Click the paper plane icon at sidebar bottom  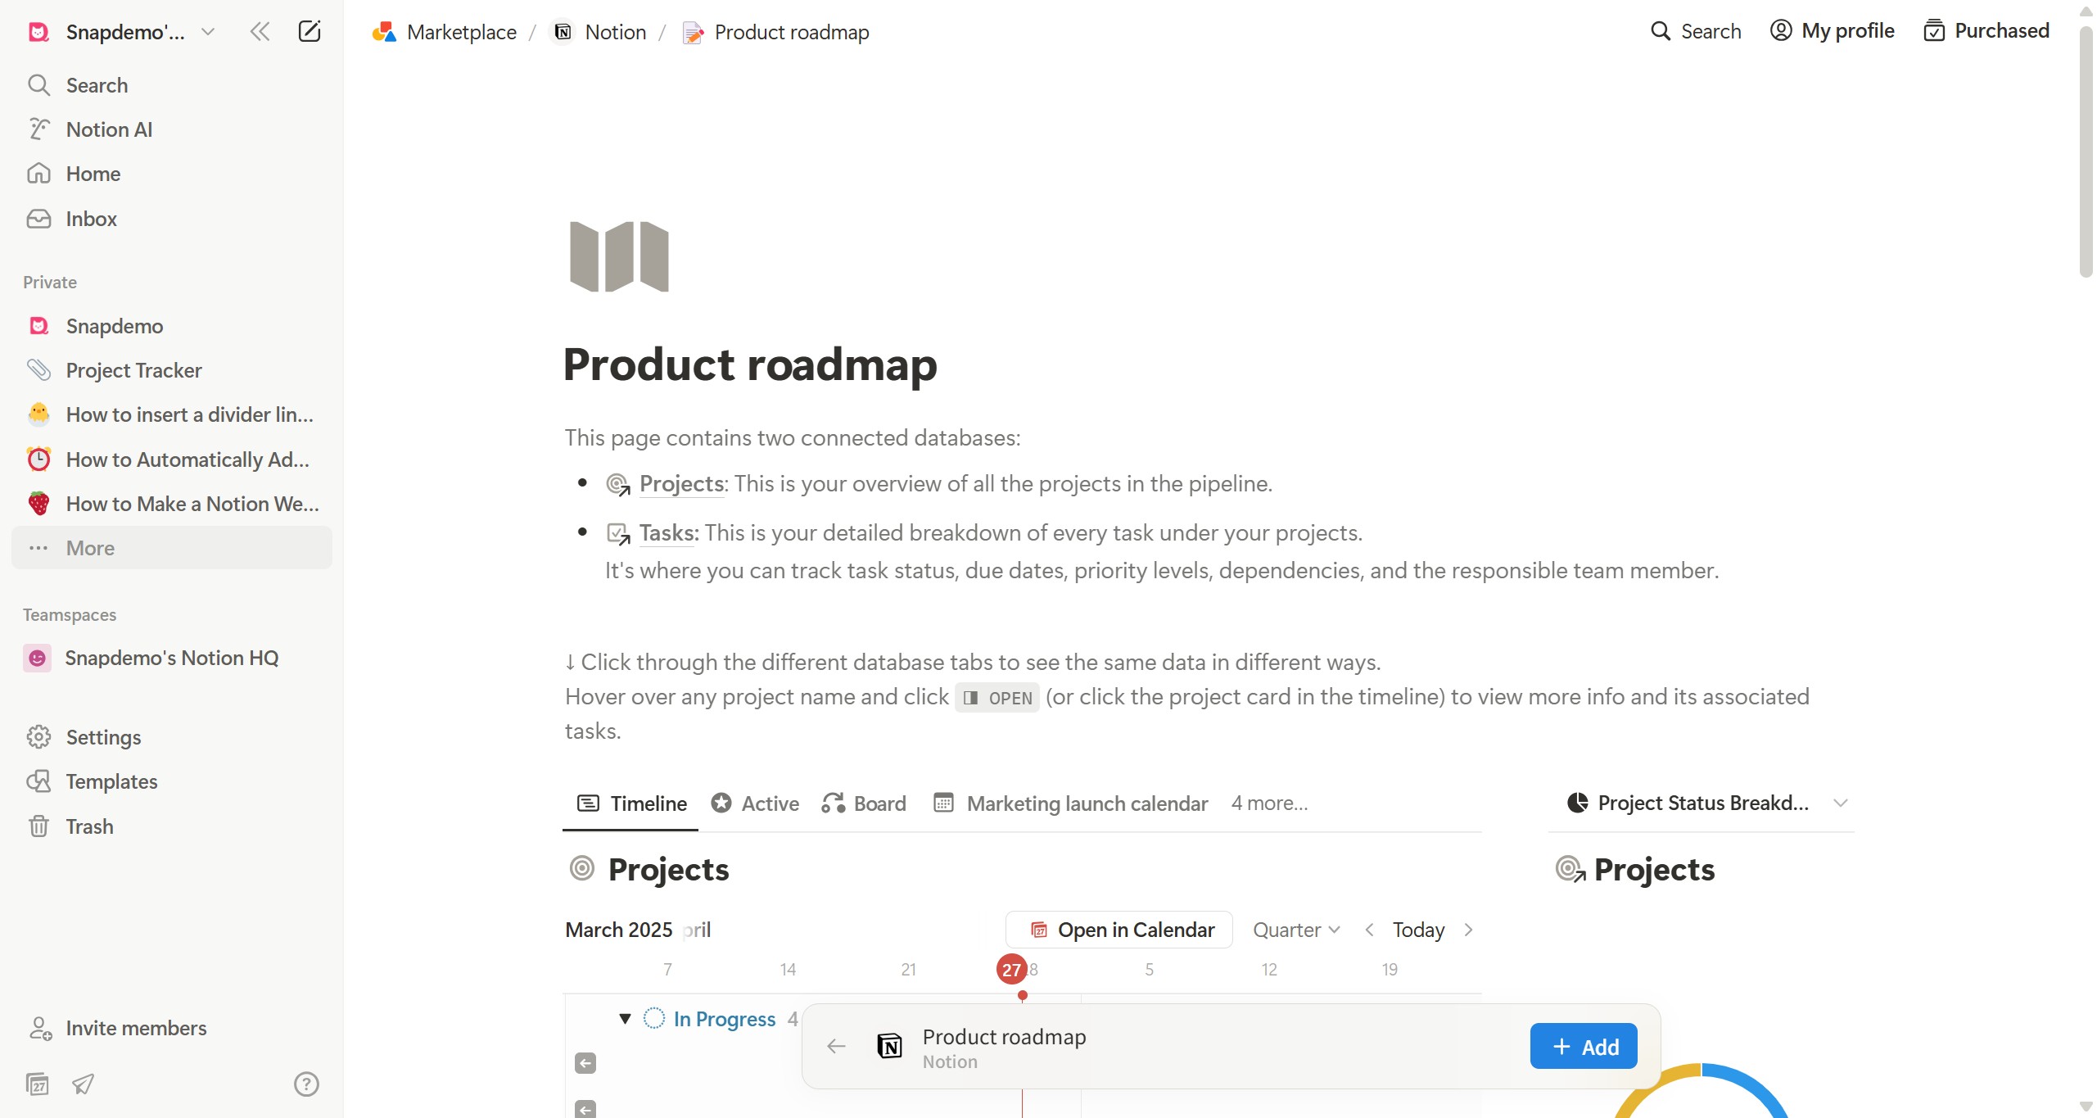83,1084
